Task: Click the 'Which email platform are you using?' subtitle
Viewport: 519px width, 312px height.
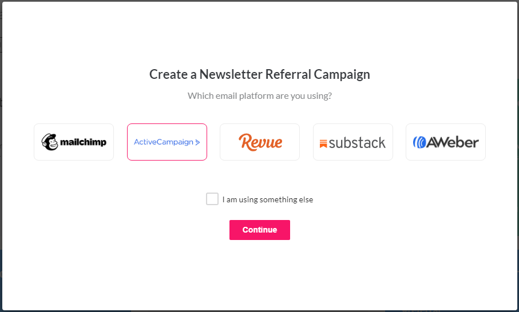Action: click(x=260, y=96)
